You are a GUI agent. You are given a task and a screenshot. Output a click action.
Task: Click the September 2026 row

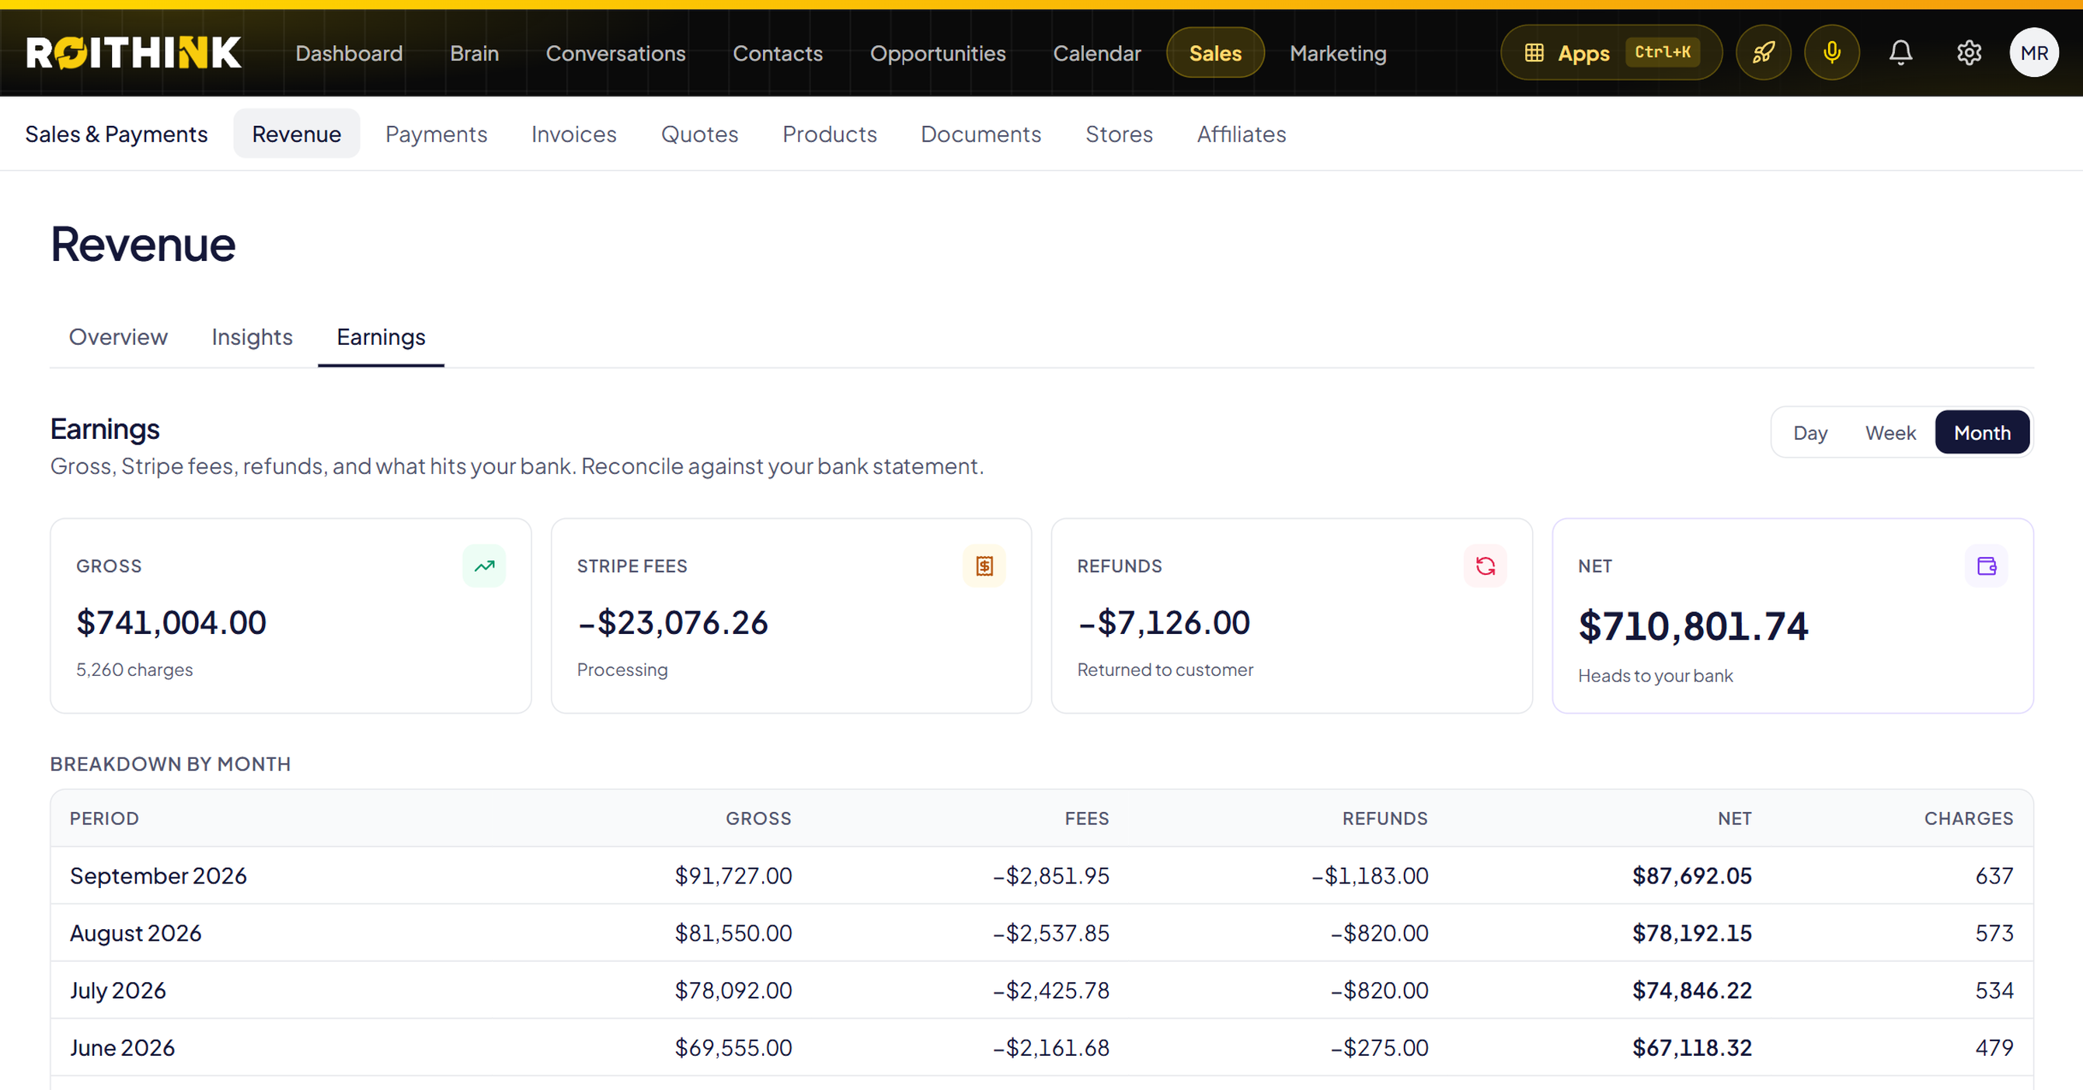[1041, 876]
